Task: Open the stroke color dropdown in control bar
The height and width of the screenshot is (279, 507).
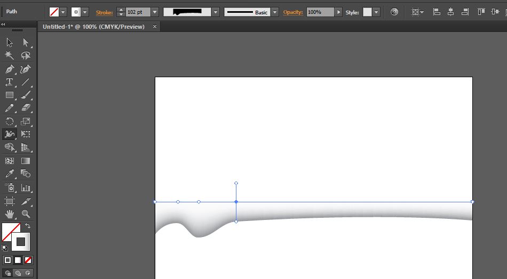Action: click(85, 12)
